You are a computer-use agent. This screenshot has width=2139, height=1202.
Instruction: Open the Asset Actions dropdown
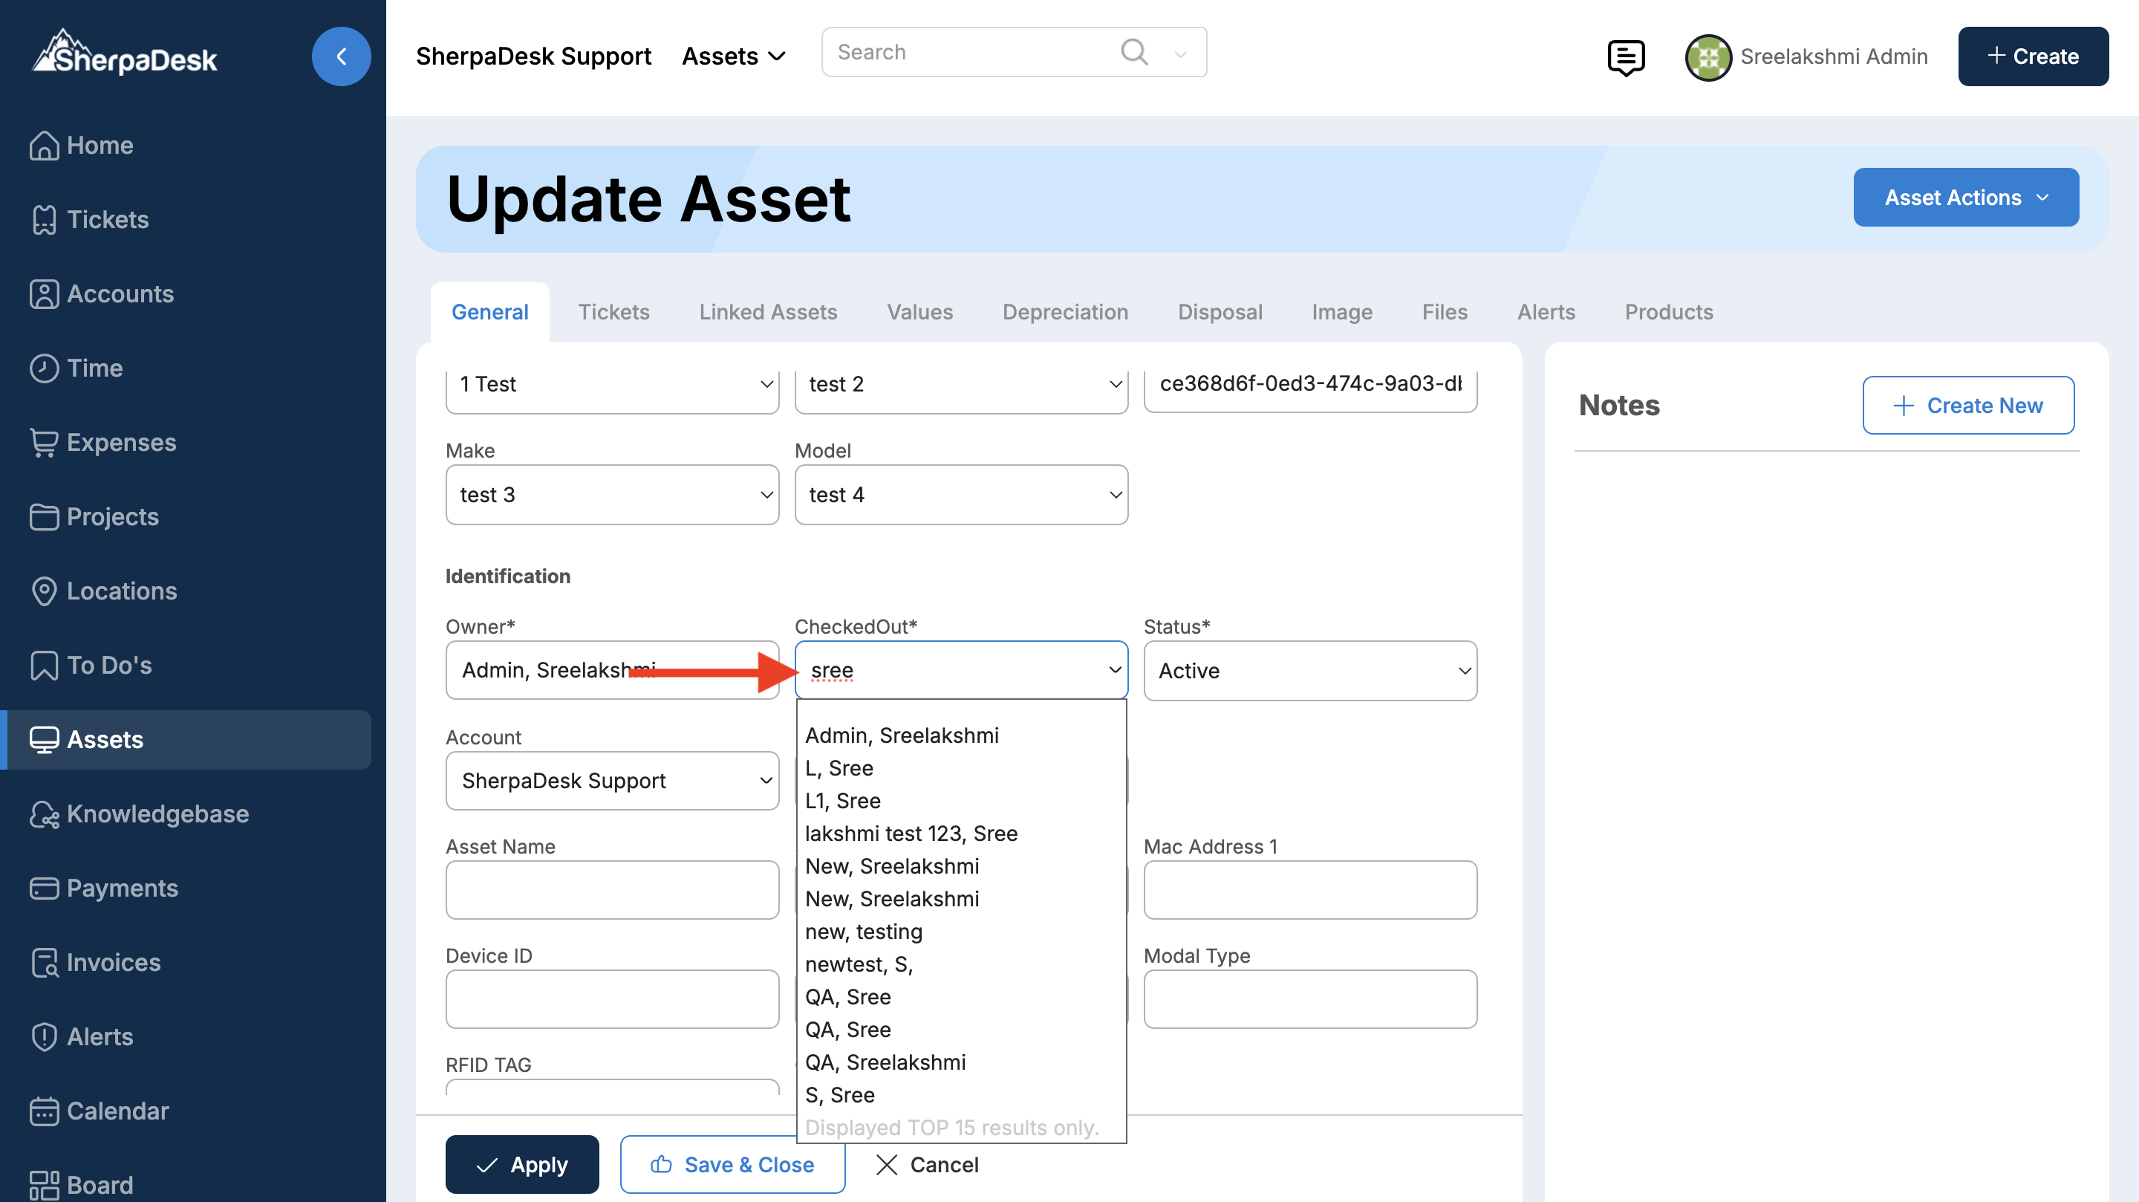[1965, 197]
